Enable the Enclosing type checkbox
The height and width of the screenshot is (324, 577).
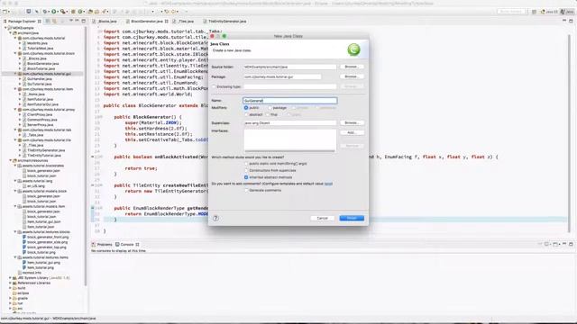coord(214,86)
